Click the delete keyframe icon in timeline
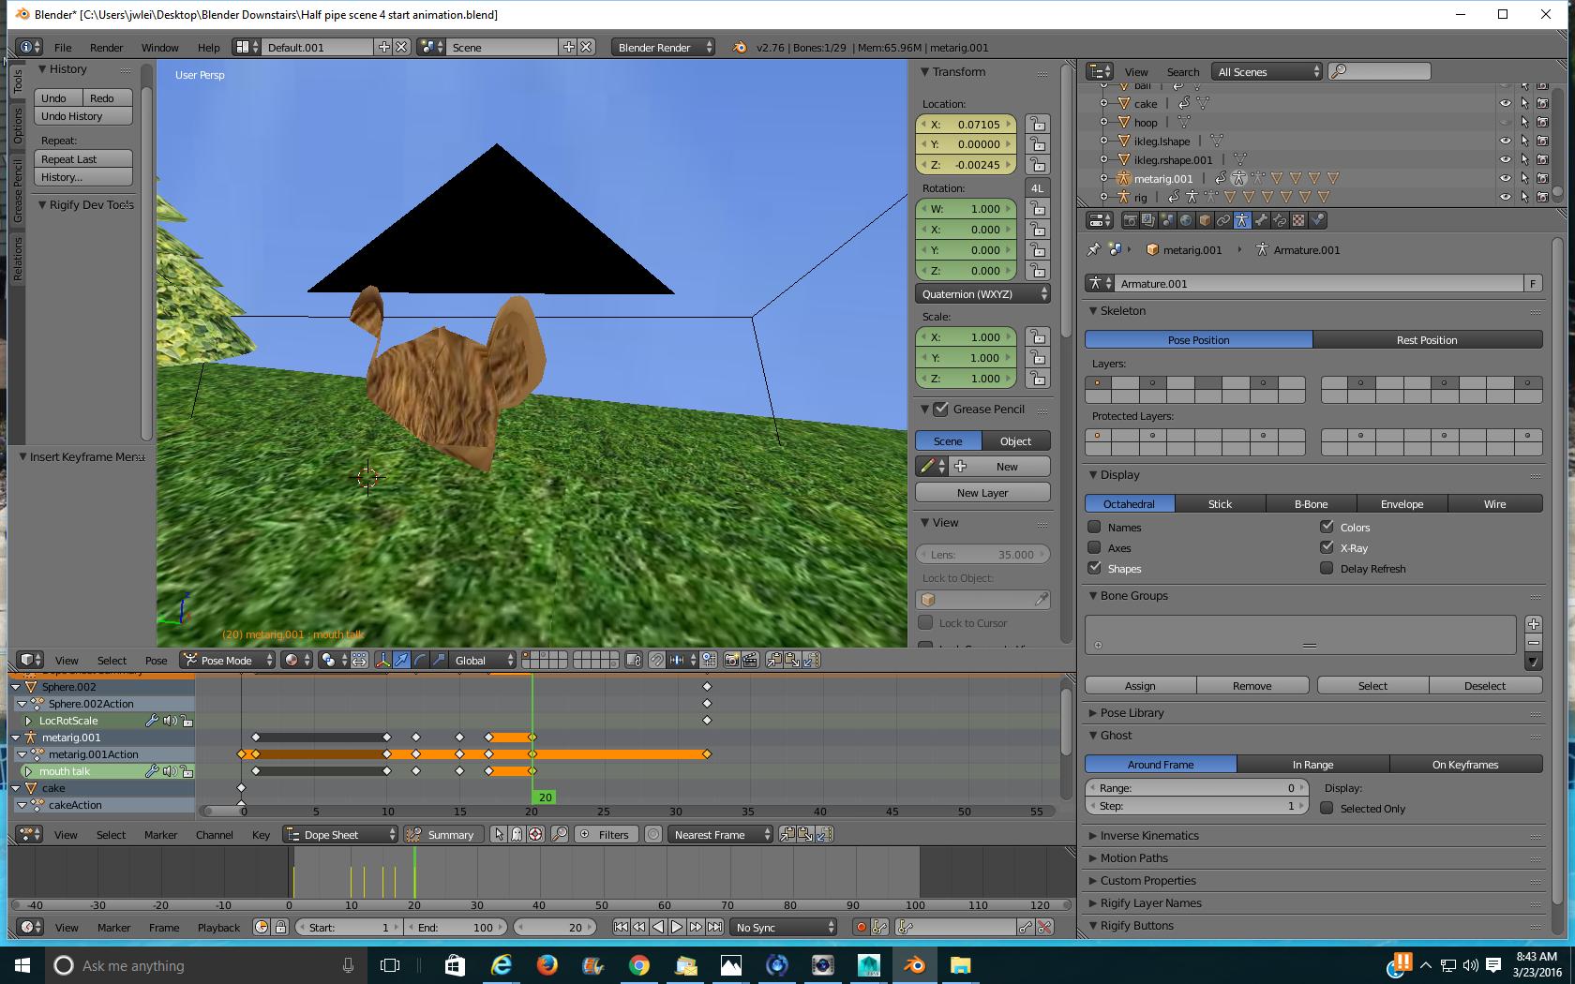1575x984 pixels. point(1043,927)
